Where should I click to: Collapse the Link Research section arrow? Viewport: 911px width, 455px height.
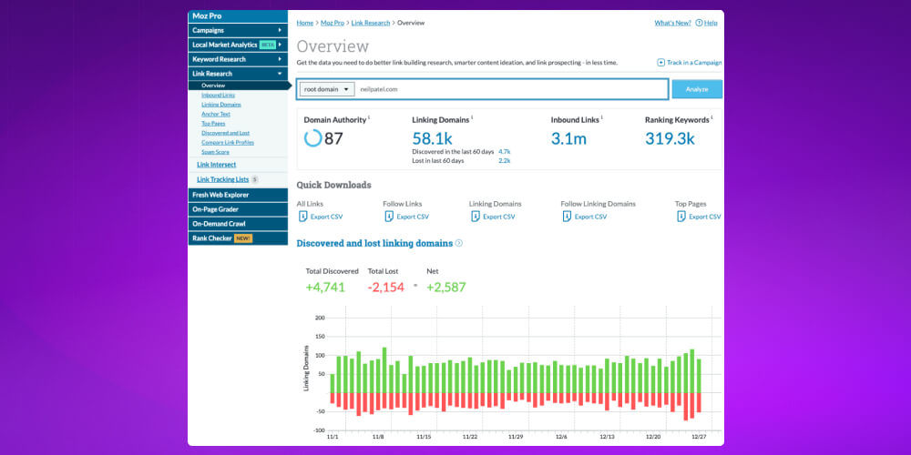coord(280,74)
